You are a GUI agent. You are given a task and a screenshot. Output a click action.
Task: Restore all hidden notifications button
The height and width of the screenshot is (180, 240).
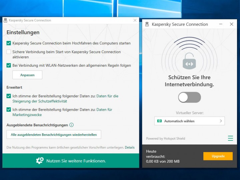(x=54, y=135)
